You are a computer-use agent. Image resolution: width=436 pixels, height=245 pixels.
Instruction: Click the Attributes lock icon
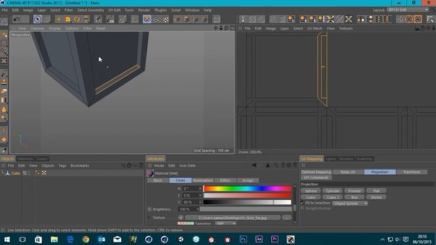point(283,165)
